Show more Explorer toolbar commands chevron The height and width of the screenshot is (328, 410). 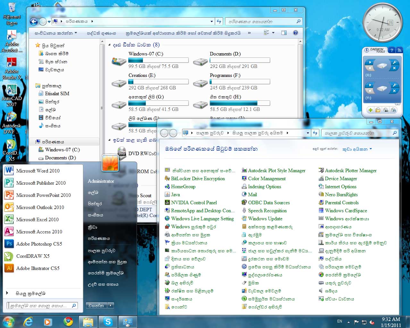click(x=249, y=33)
